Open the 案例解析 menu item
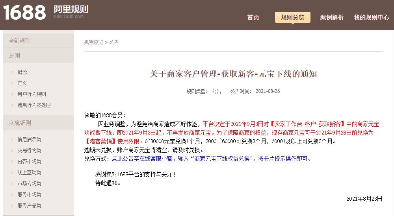The height and width of the screenshot is (216, 394). (332, 17)
